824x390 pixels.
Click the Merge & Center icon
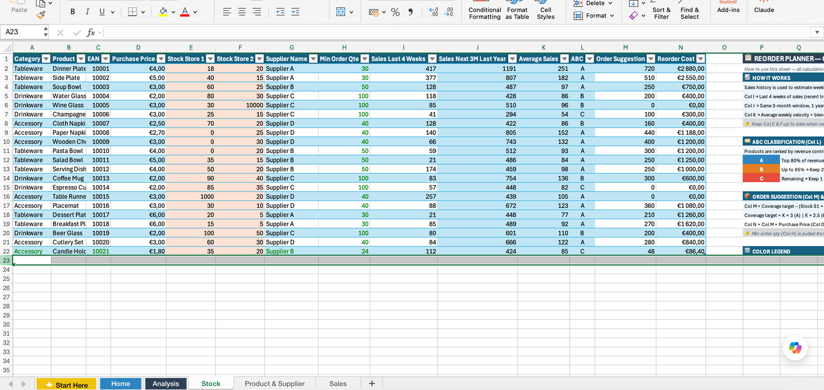point(341,12)
